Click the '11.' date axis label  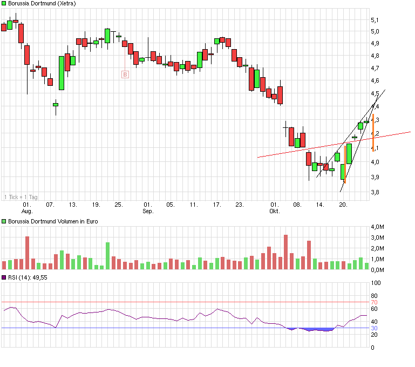point(194,205)
